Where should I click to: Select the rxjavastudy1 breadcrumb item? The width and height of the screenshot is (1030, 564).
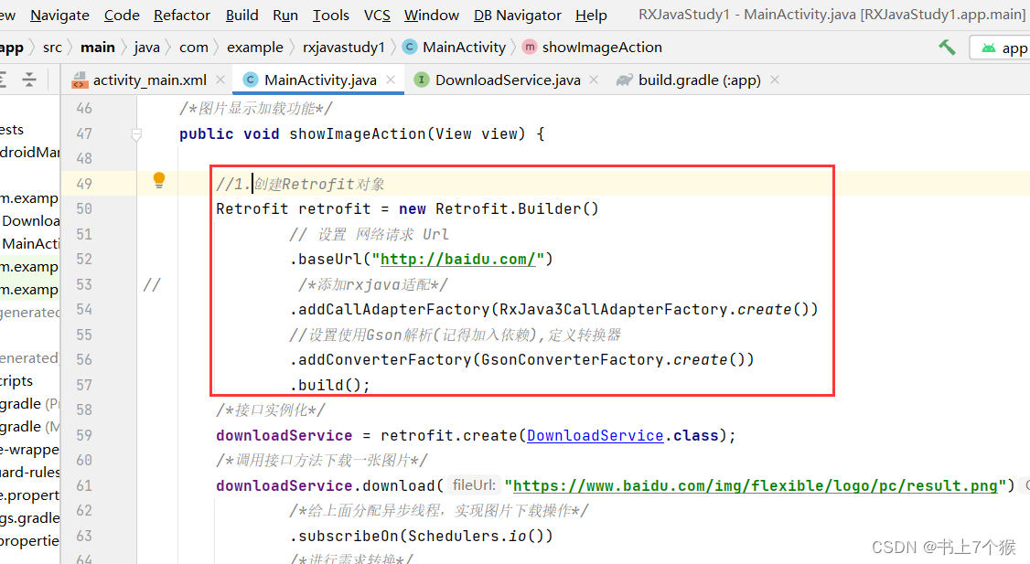coord(343,47)
